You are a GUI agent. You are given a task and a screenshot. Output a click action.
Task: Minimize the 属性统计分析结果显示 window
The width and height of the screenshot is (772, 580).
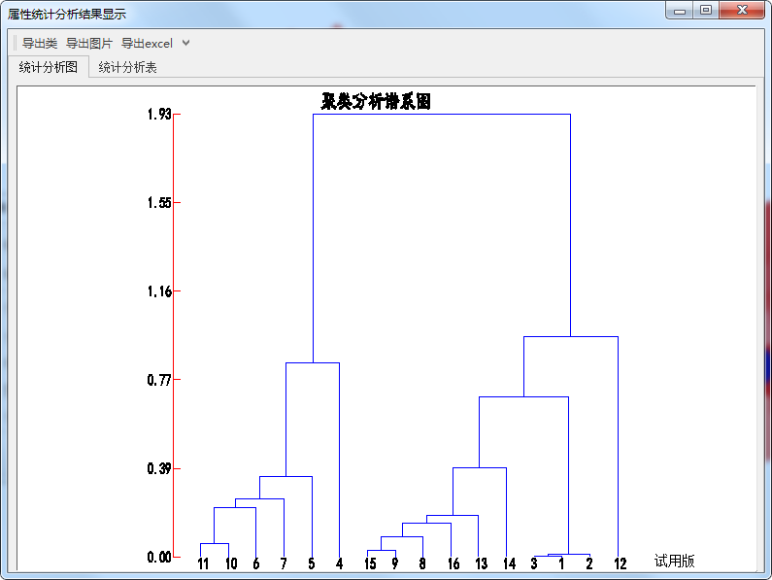point(679,11)
